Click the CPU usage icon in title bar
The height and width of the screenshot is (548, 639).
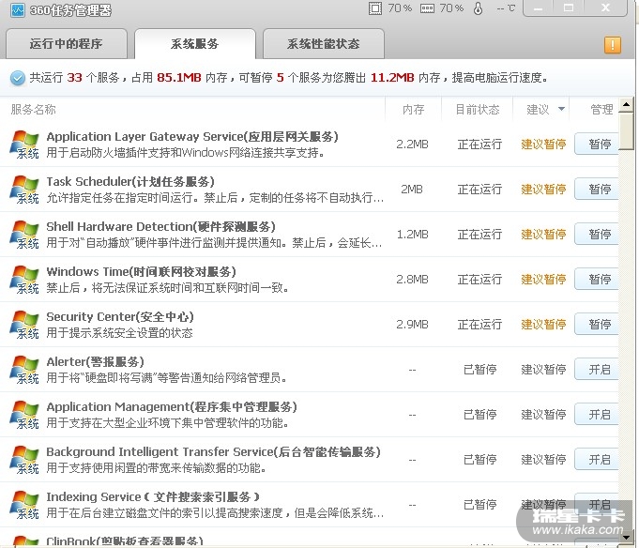coord(375,8)
